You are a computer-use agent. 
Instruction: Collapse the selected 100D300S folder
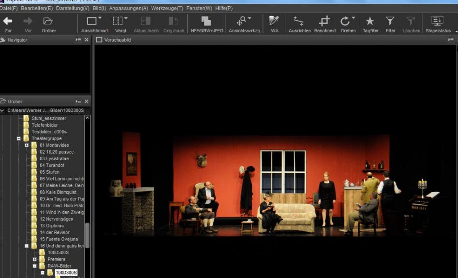42,273
